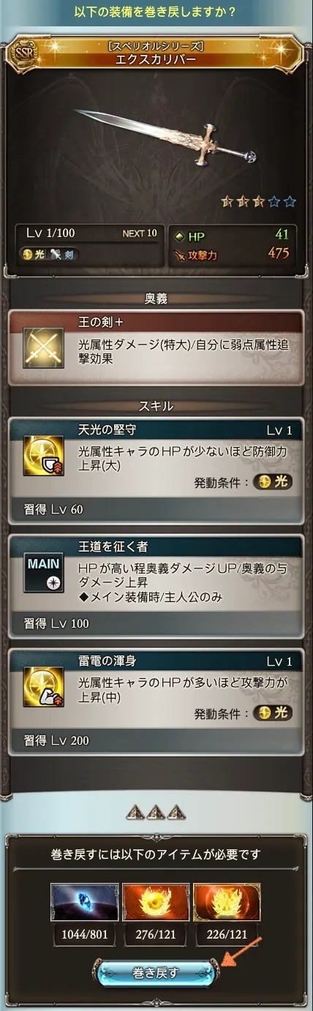Tap the light element 光 sword tag

(50, 255)
